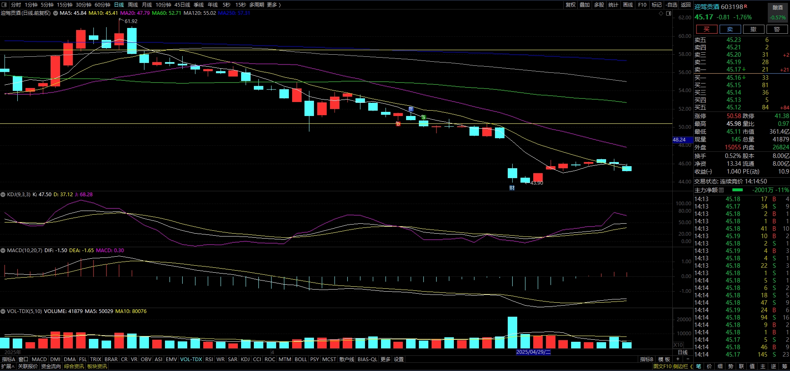Switch to 年线 yearly chart
The width and height of the screenshot is (790, 371).
point(213,5)
